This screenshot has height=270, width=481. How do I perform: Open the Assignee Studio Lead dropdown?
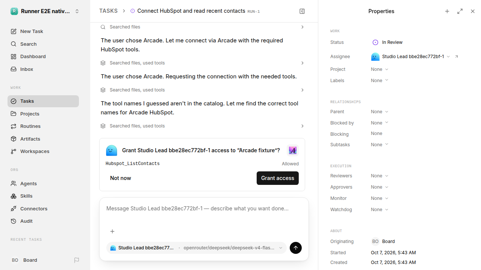coord(411,57)
